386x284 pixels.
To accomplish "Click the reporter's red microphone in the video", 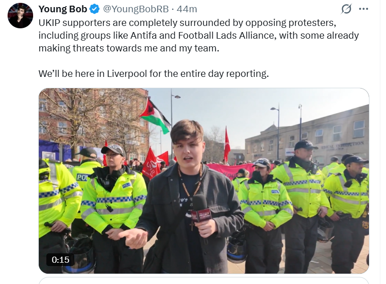I will (201, 209).
